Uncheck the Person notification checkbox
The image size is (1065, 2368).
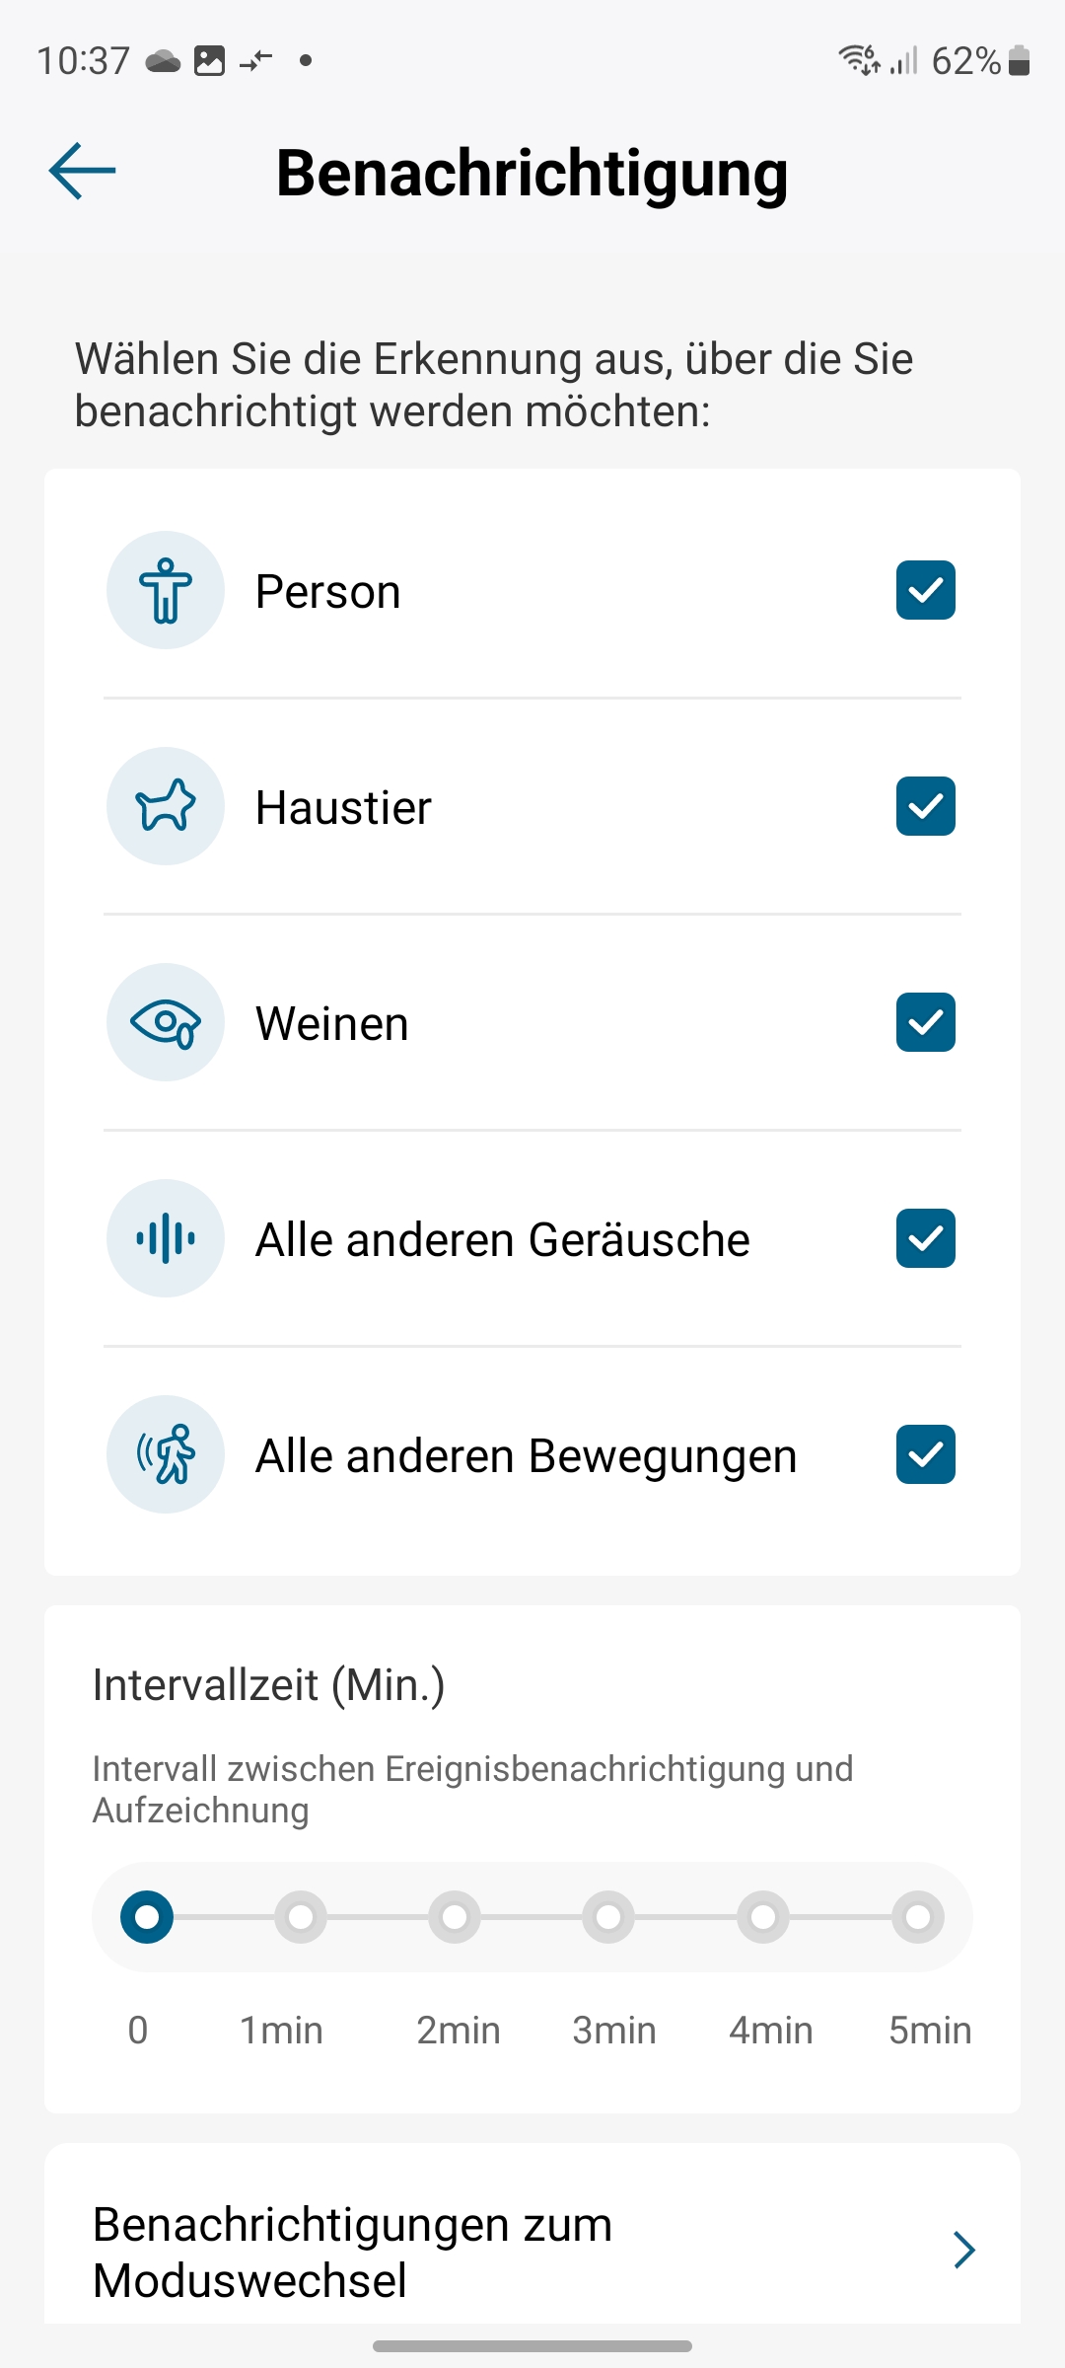pos(925,590)
